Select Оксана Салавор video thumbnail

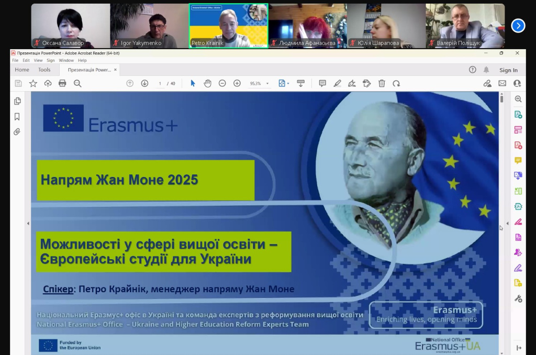[x=71, y=26]
